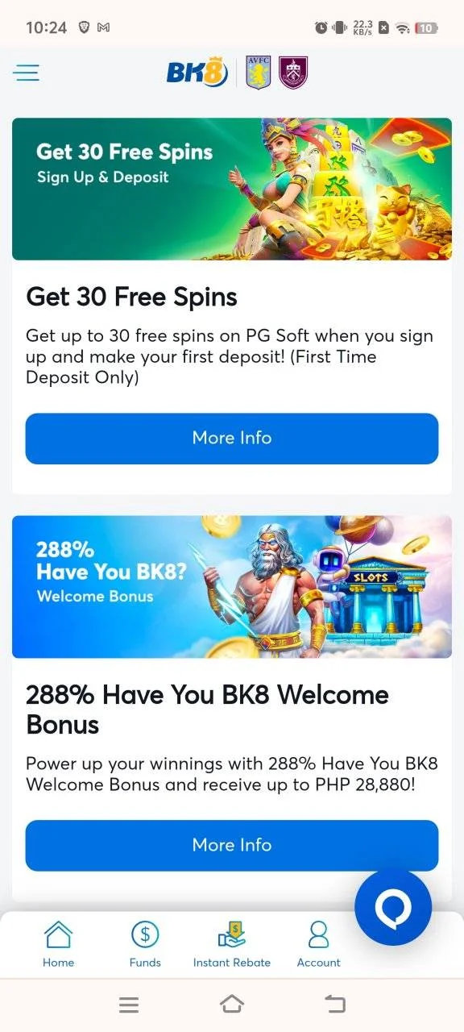This screenshot has width=464, height=1032.
Task: Tap Android home navigation button
Action: [232, 1005]
